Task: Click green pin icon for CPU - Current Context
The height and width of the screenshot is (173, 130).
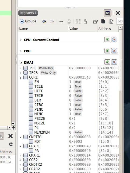Action: click(107, 39)
